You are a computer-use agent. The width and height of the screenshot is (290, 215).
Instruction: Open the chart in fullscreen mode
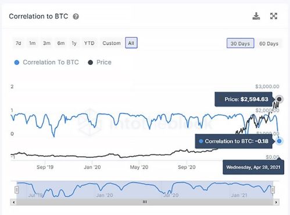(x=274, y=16)
